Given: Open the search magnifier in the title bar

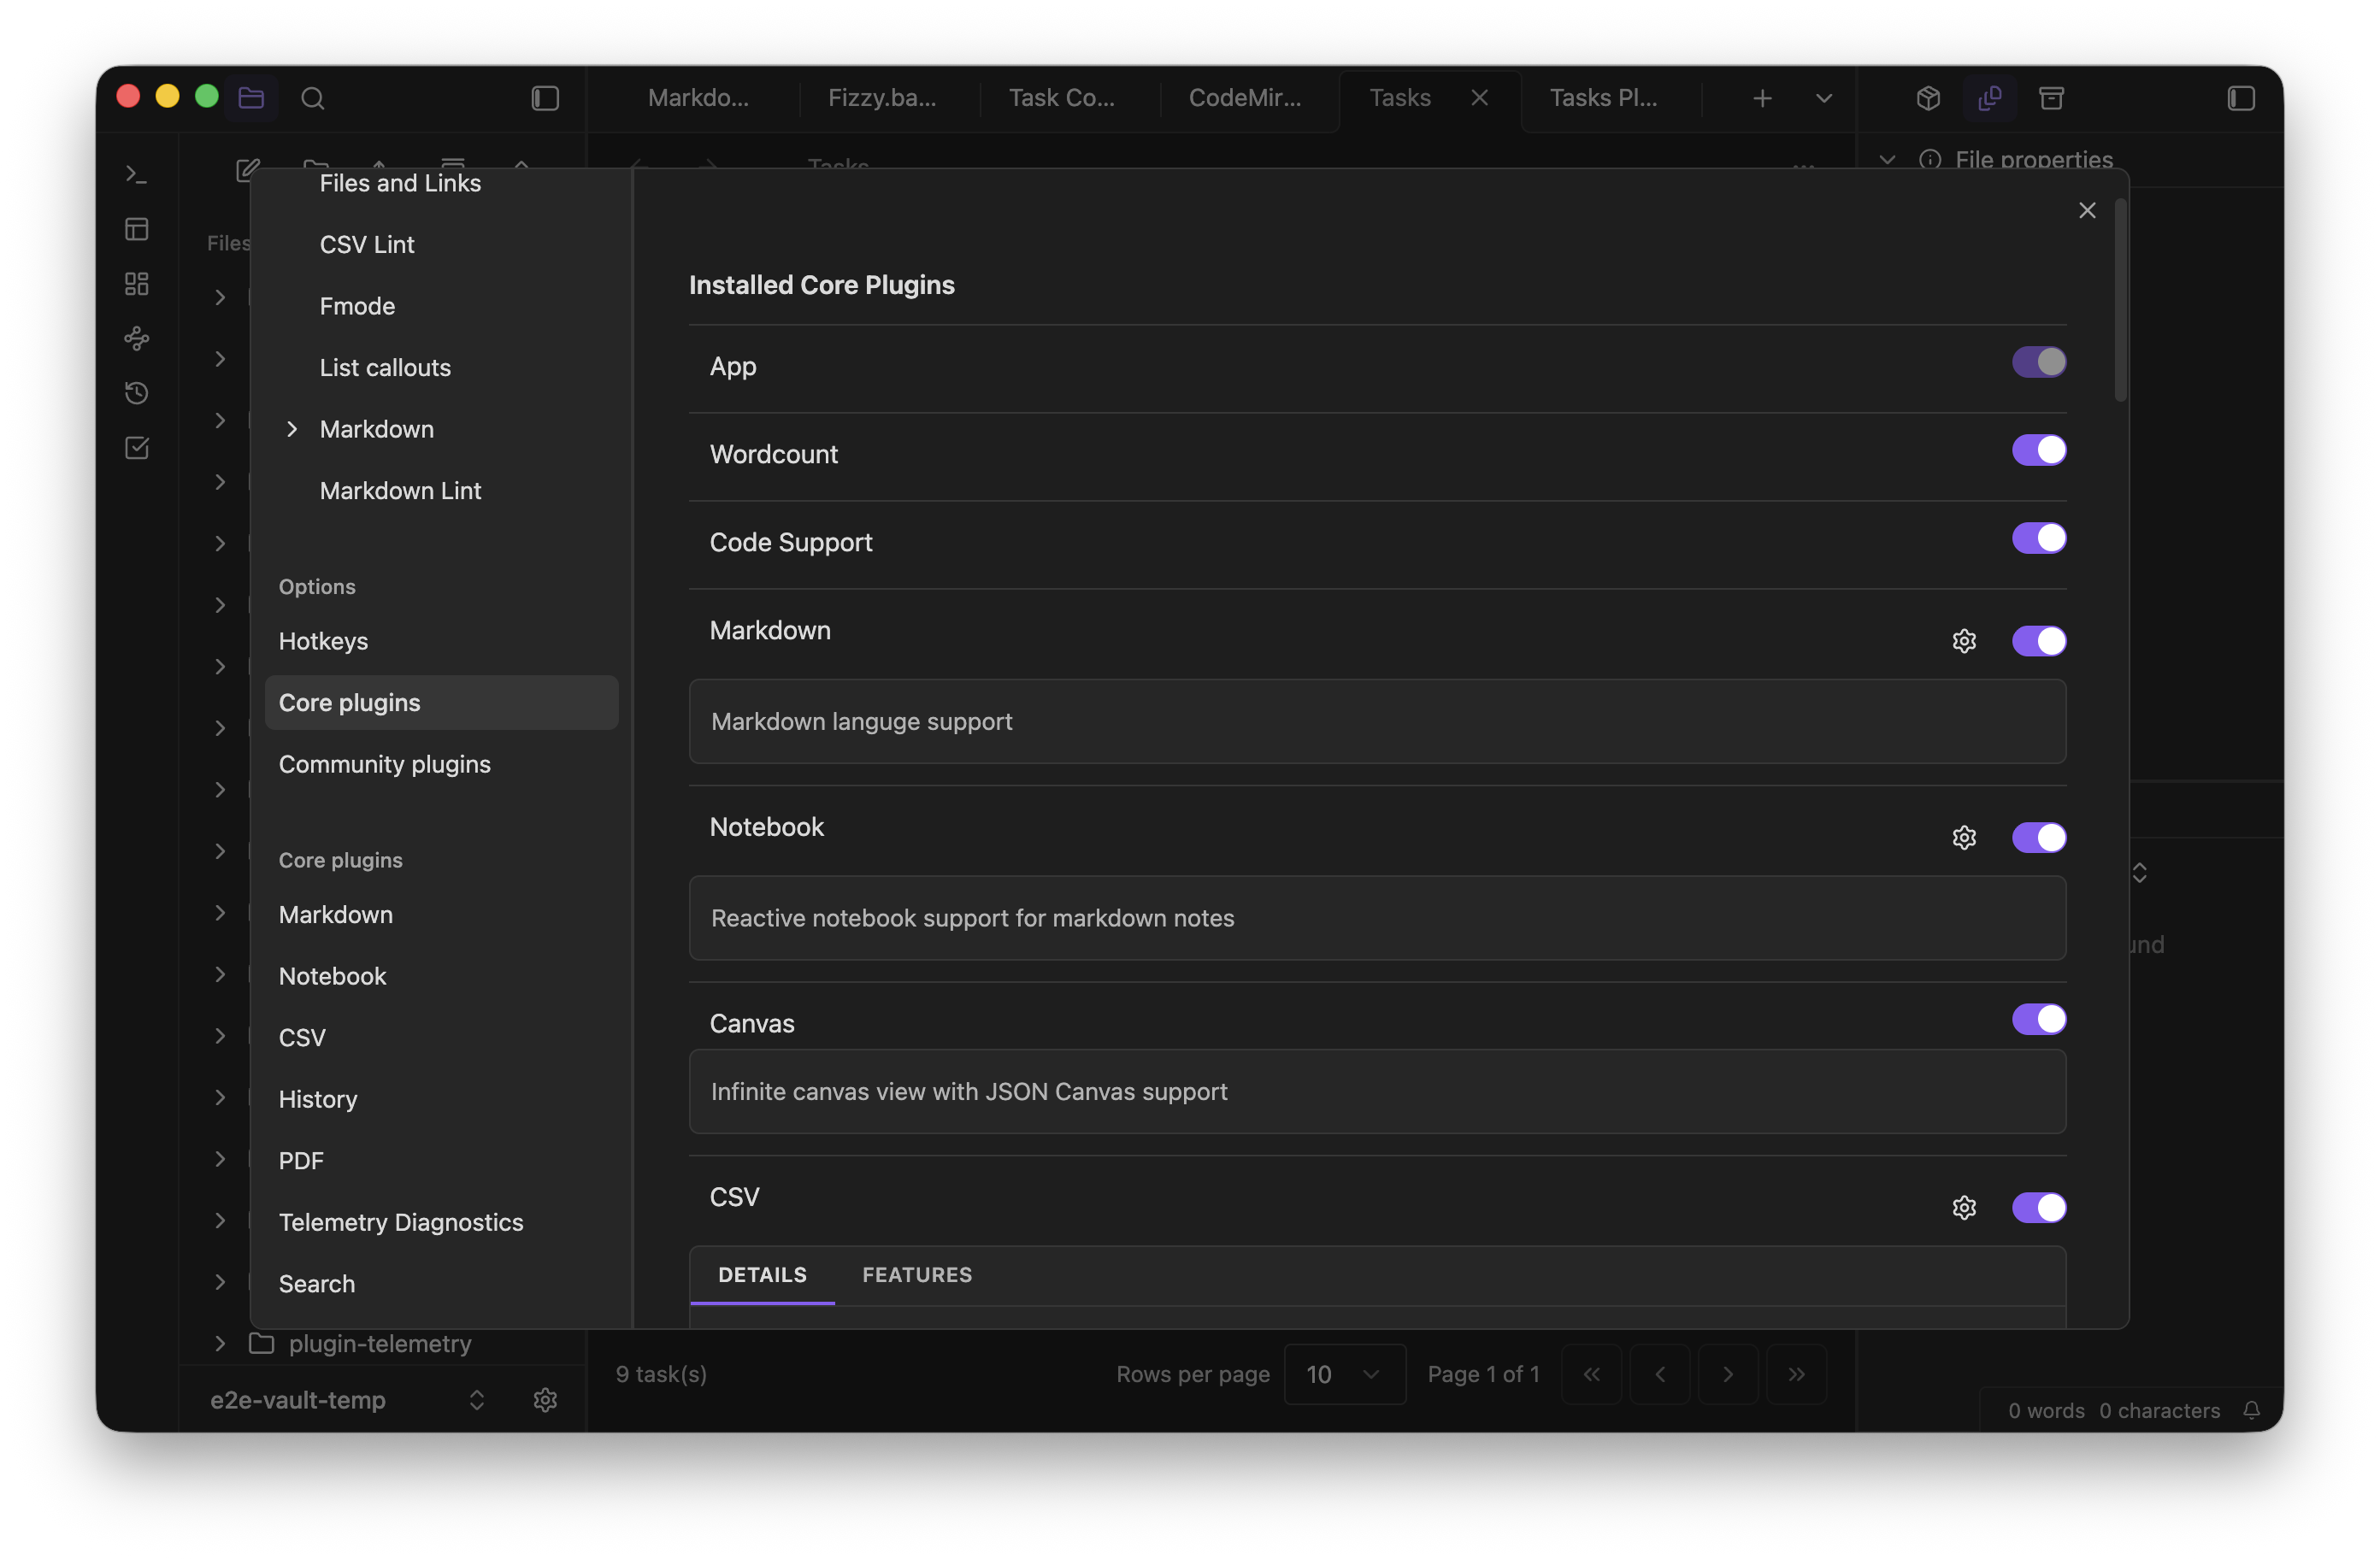Looking at the screenshot, I should (312, 98).
